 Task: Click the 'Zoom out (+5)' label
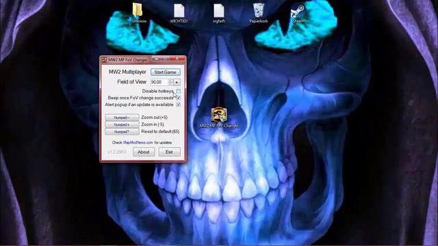click(x=154, y=118)
